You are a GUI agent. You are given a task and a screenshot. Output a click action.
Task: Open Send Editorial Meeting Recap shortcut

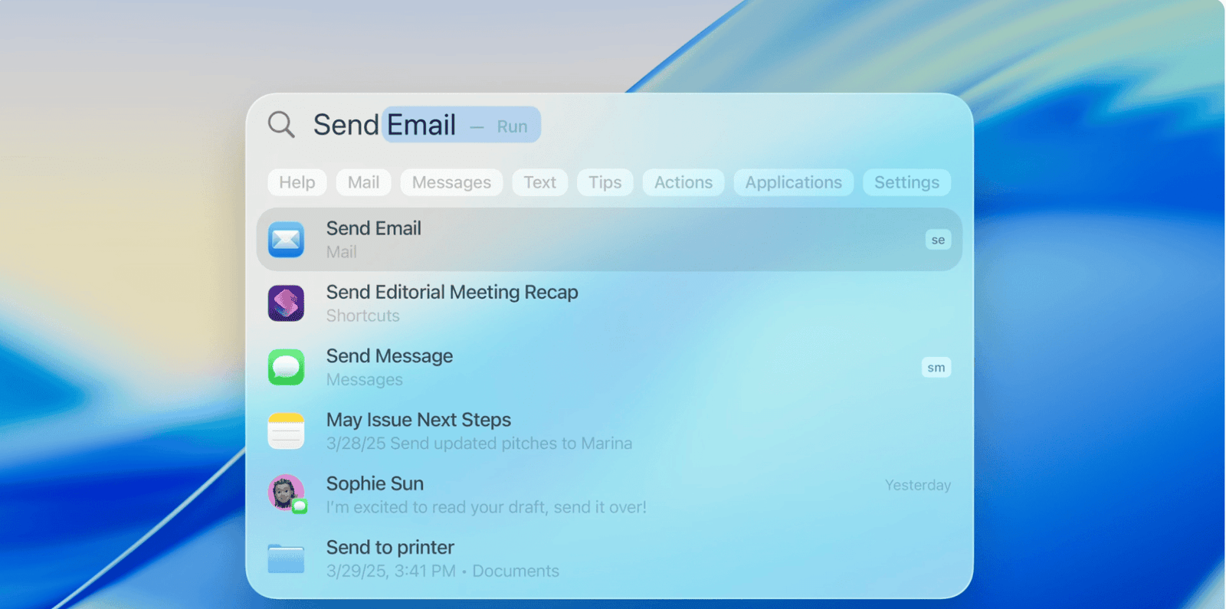pos(609,303)
